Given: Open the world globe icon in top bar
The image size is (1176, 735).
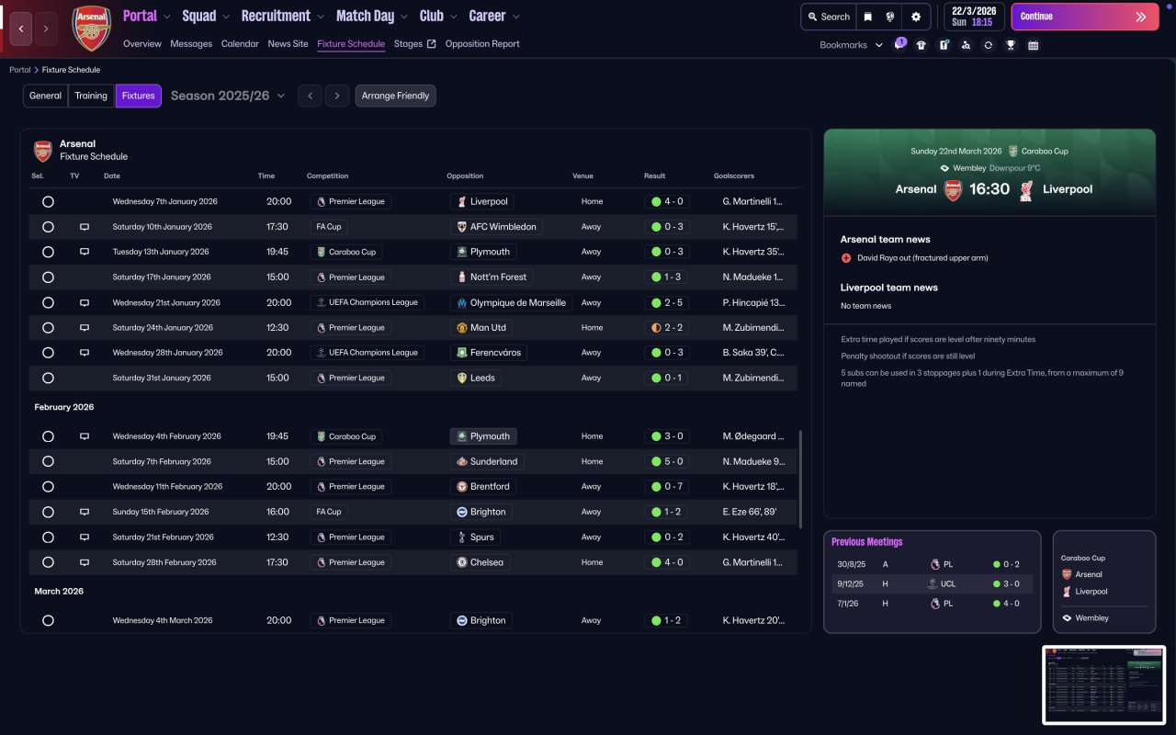Looking at the screenshot, I should (890, 17).
